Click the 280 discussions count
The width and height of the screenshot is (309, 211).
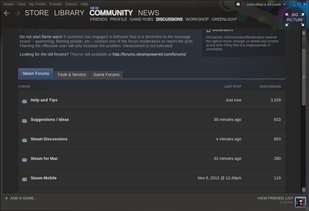(x=277, y=159)
